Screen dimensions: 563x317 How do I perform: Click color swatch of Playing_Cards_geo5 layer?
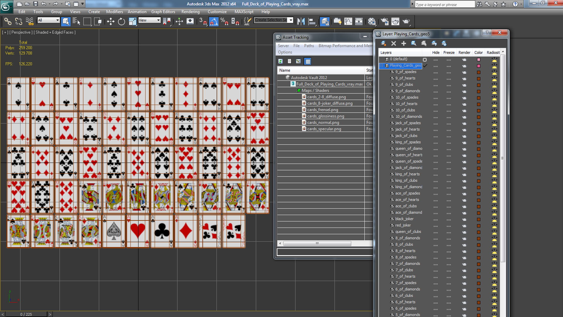pyautogui.click(x=479, y=66)
